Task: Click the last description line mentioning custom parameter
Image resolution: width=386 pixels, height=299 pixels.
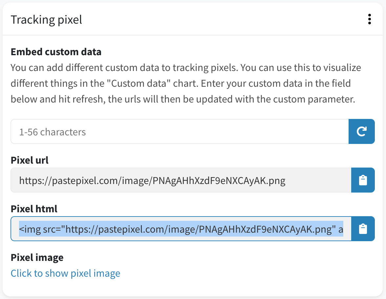Action: pos(183,99)
